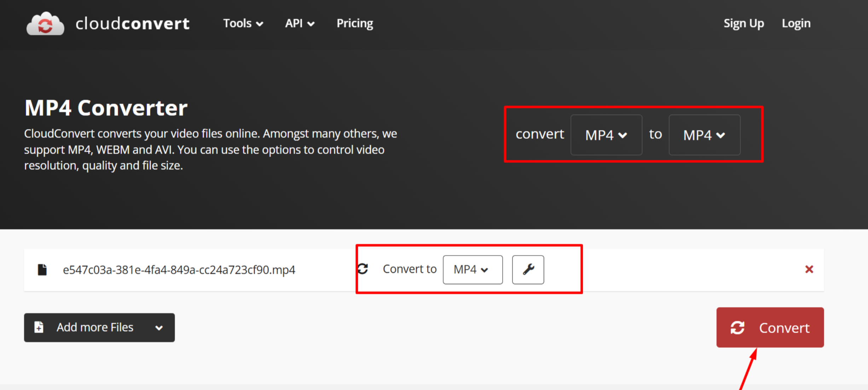
Task: Click the add-file icon on Add more Files
Action: tap(39, 327)
